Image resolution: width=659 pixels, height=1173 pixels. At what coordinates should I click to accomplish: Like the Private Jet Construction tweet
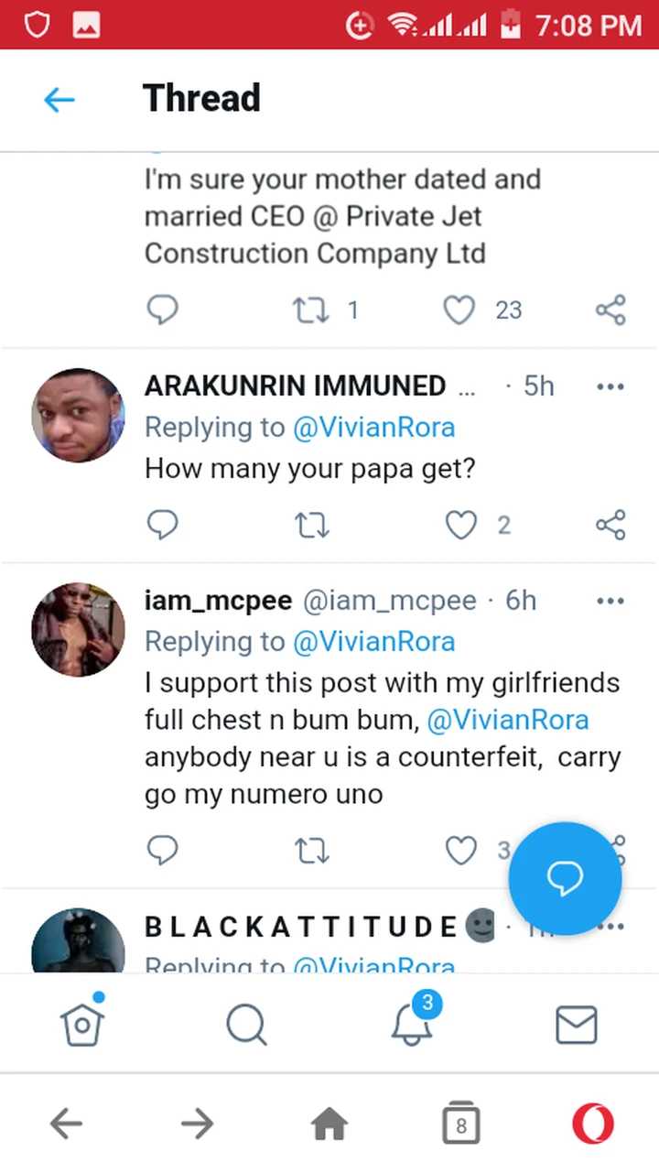[459, 310]
